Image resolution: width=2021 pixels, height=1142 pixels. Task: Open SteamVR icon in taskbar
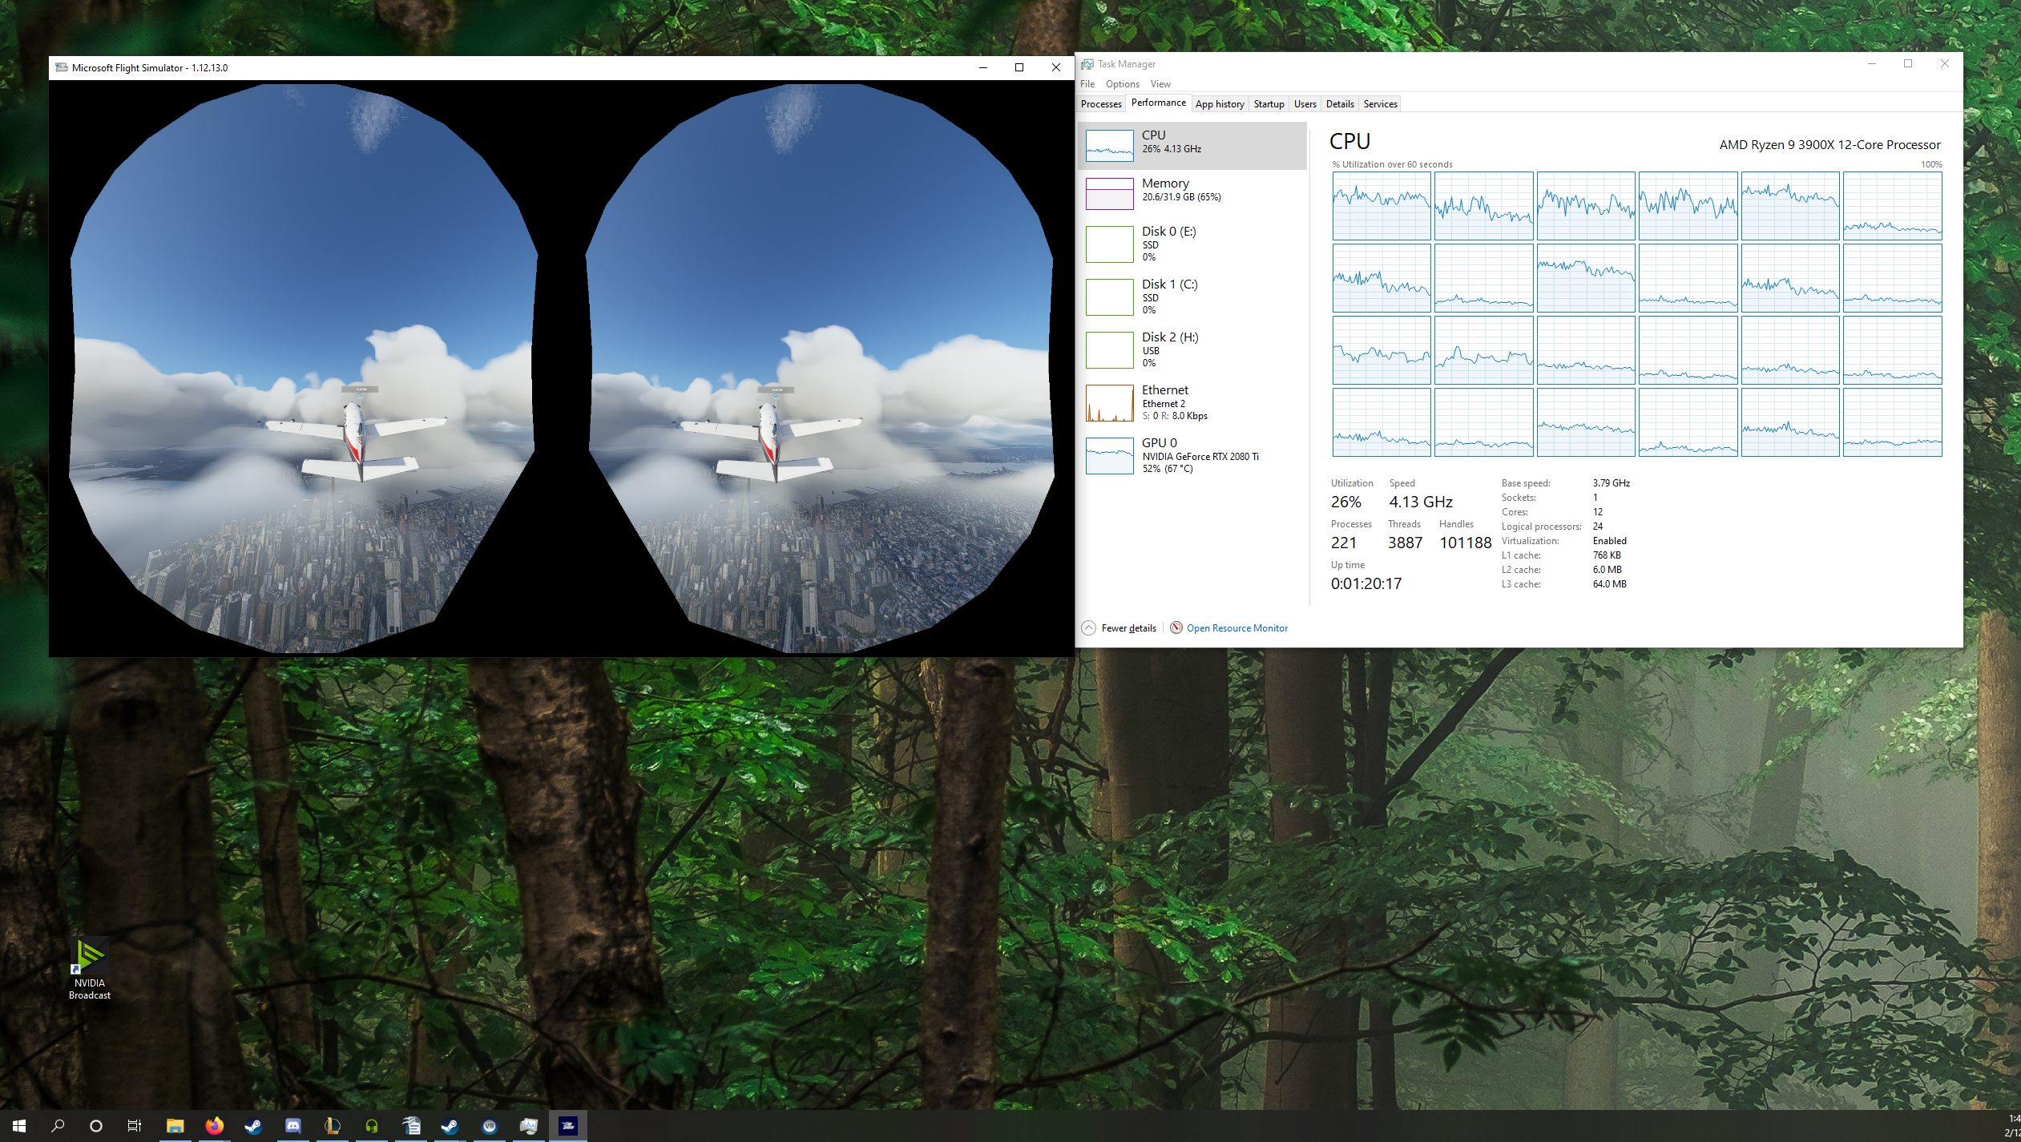tap(489, 1126)
